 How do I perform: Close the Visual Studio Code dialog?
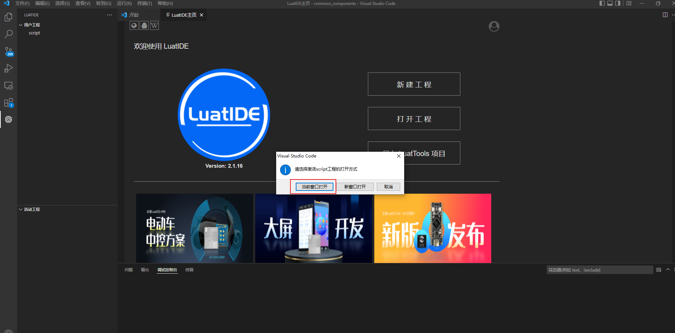(x=399, y=156)
